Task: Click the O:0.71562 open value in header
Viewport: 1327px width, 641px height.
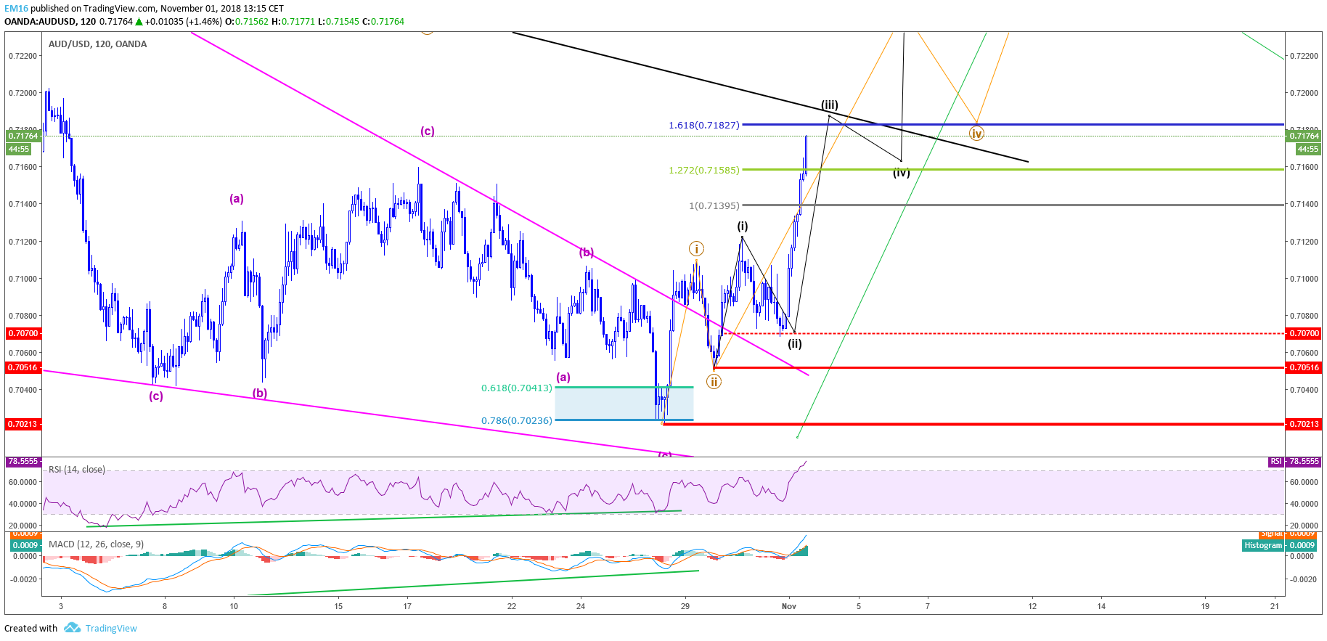Action: pyautogui.click(x=247, y=22)
